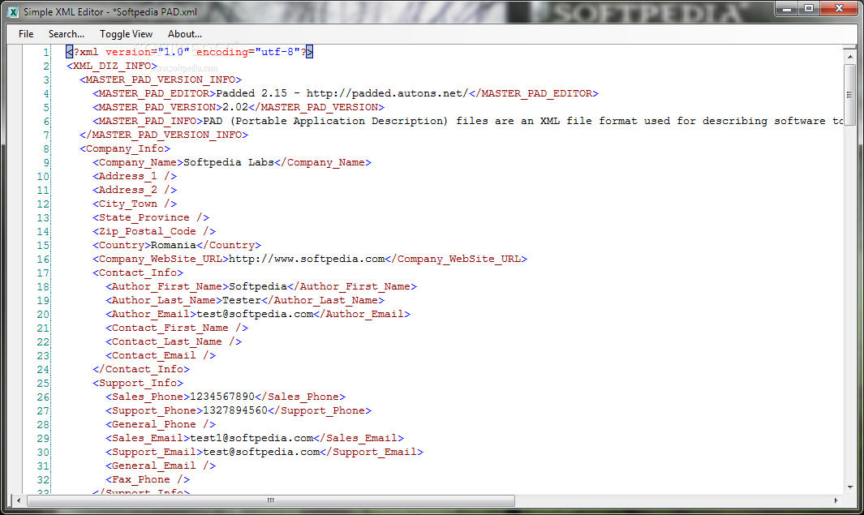
Task: Click the Contact_Info opening tag
Action: [x=138, y=272]
